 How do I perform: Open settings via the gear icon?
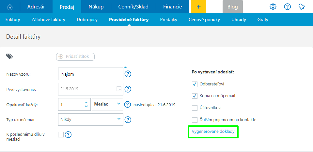273,7
